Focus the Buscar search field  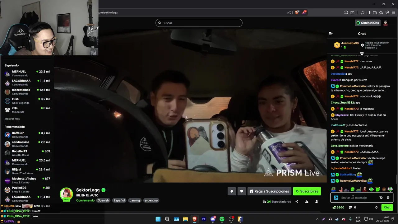pyautogui.click(x=199, y=23)
